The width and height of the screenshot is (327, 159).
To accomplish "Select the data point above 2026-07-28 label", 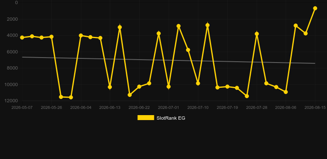I will (257, 34).
